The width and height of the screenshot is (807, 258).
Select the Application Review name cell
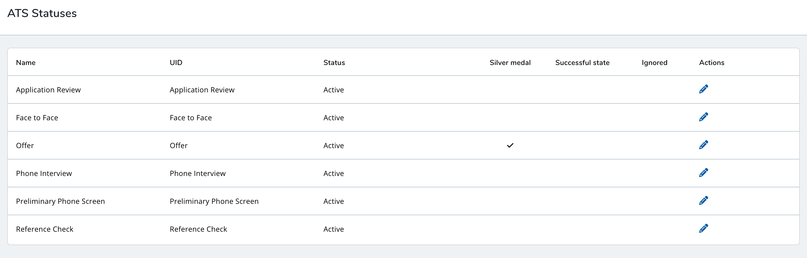48,90
